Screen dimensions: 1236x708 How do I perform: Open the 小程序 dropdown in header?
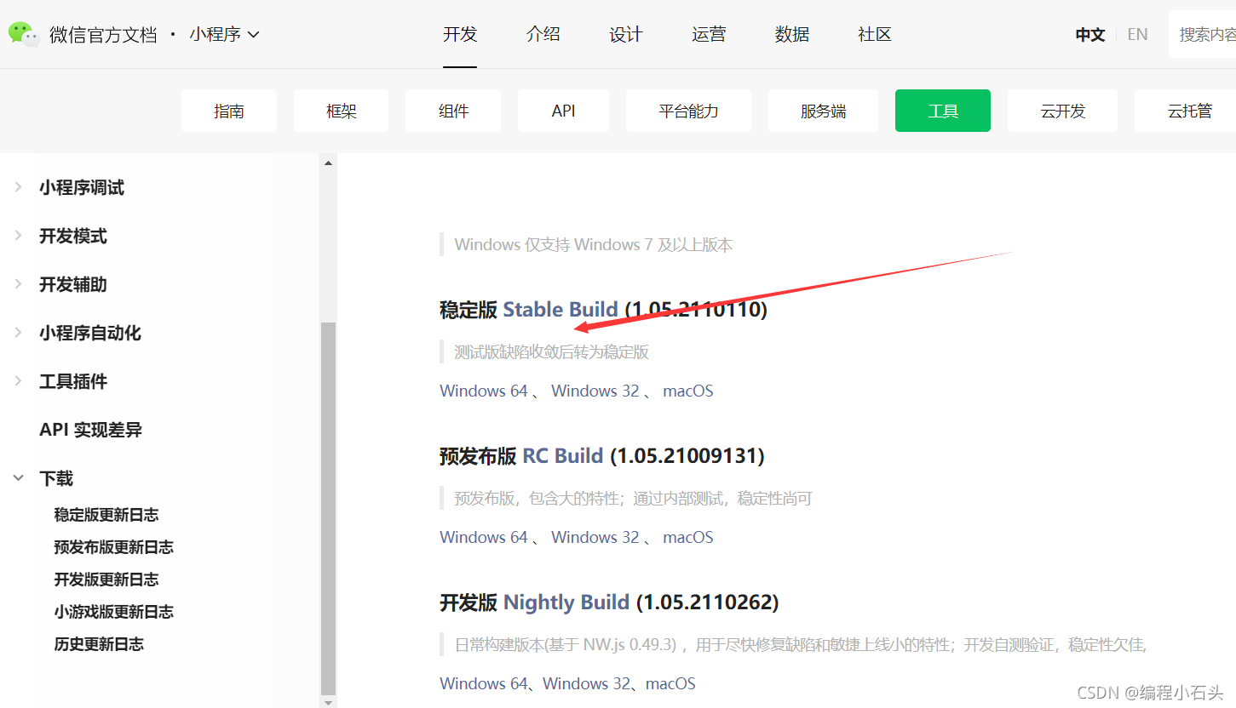point(224,34)
